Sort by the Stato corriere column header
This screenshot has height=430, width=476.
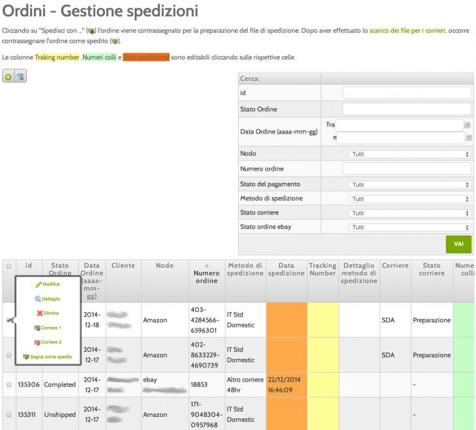[432, 269]
